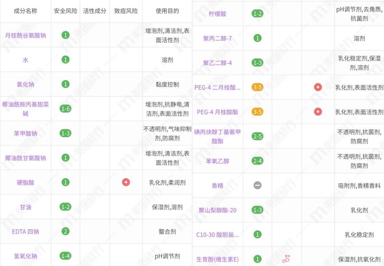Click safety badge 1-6 for 椰油酰胺丙基甜菜碱
Image resolution: width=384 pixels, height=266 pixels.
pos(65,109)
